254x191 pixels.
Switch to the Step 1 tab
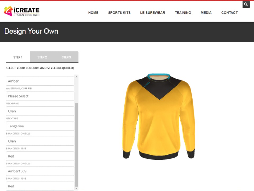click(18, 57)
